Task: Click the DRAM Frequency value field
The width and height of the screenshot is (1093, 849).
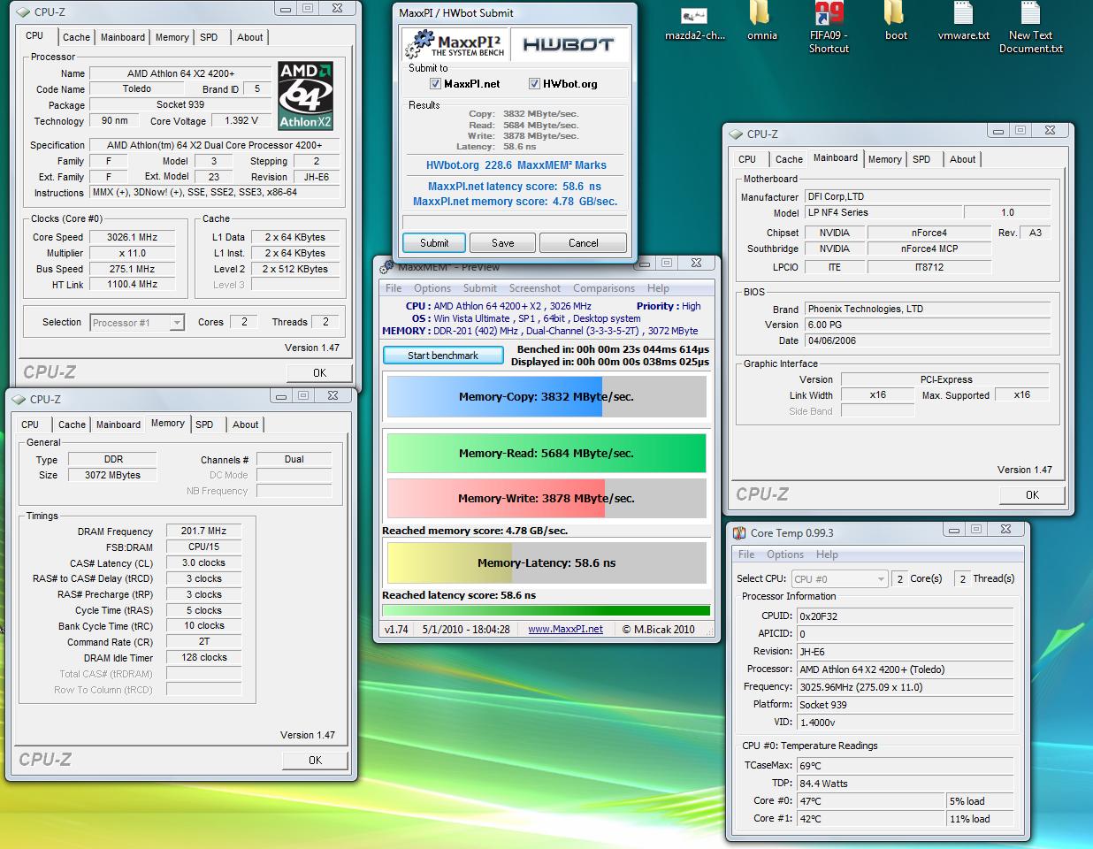Action: 203,531
